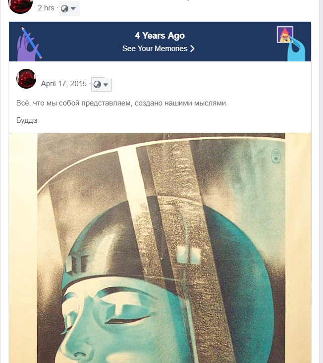Open the author avatar beside April 17, 2015
The image size is (323, 363).
26,79
